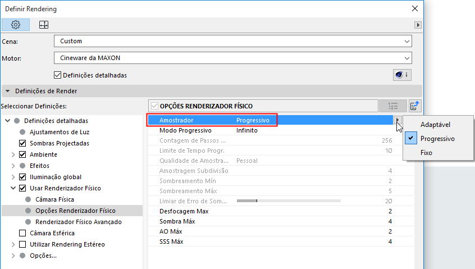The height and width of the screenshot is (269, 475).
Task: Select Câmara Física tree item
Action: [54, 199]
